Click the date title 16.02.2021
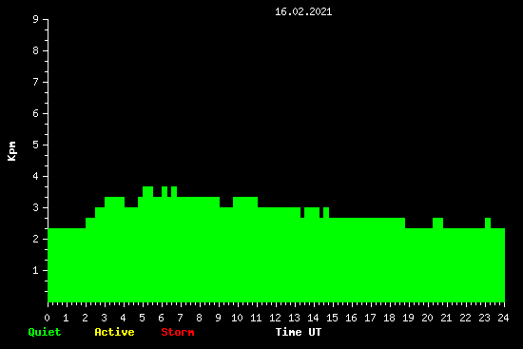The width and height of the screenshot is (523, 349). coord(303,11)
